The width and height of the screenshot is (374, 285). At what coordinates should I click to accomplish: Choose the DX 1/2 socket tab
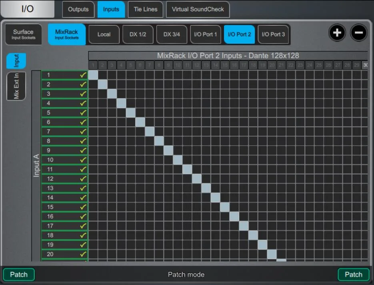pos(138,34)
